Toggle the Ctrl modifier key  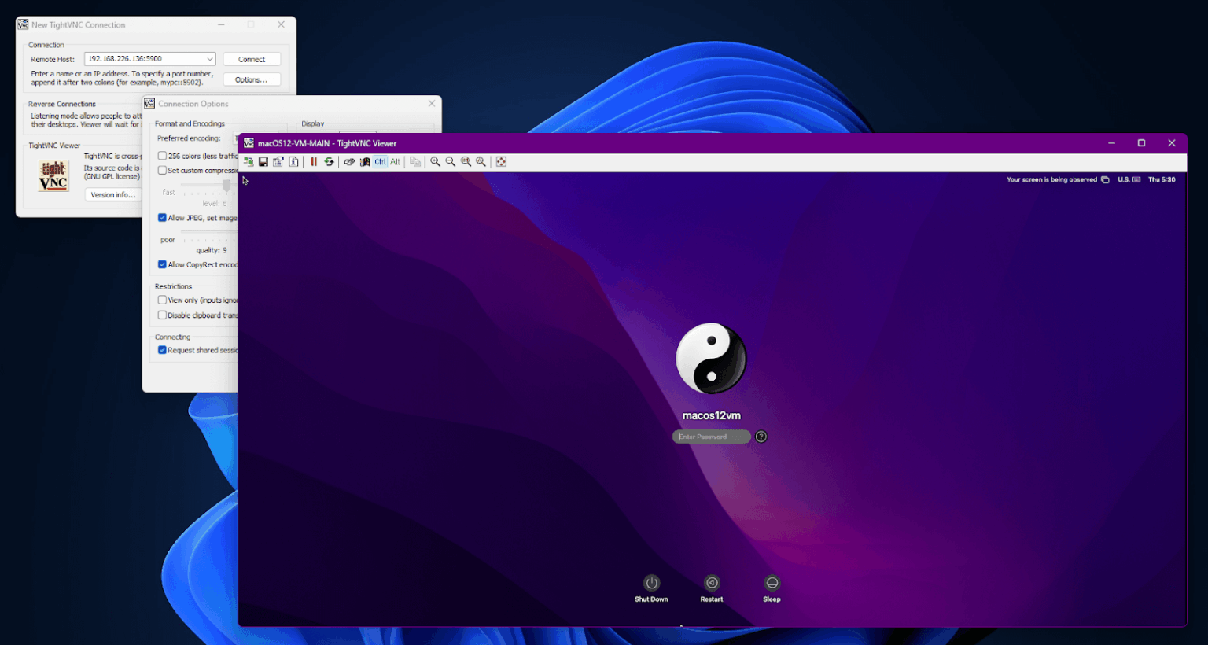pyautogui.click(x=381, y=161)
